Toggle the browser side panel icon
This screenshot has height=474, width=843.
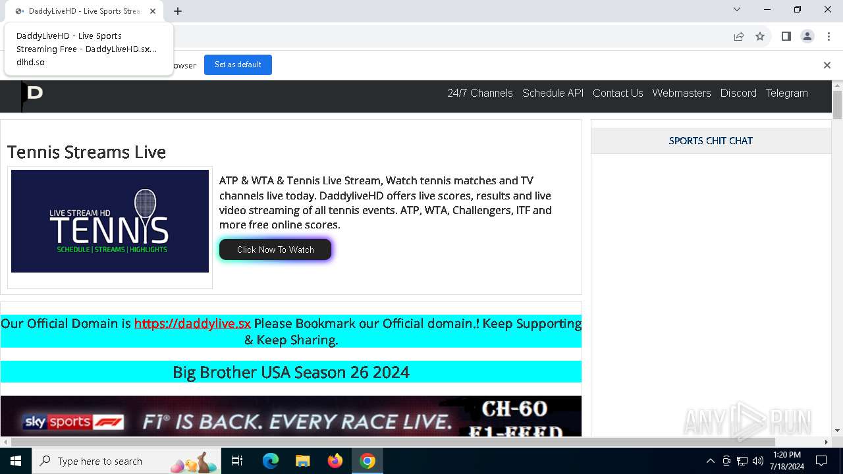[786, 36]
